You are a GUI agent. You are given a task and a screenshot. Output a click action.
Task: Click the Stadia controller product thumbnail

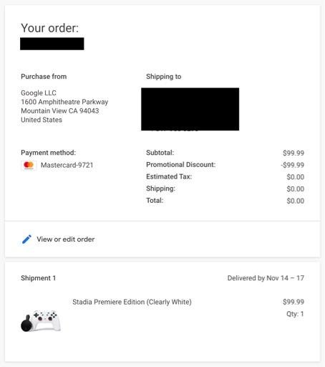pyautogui.click(x=41, y=320)
